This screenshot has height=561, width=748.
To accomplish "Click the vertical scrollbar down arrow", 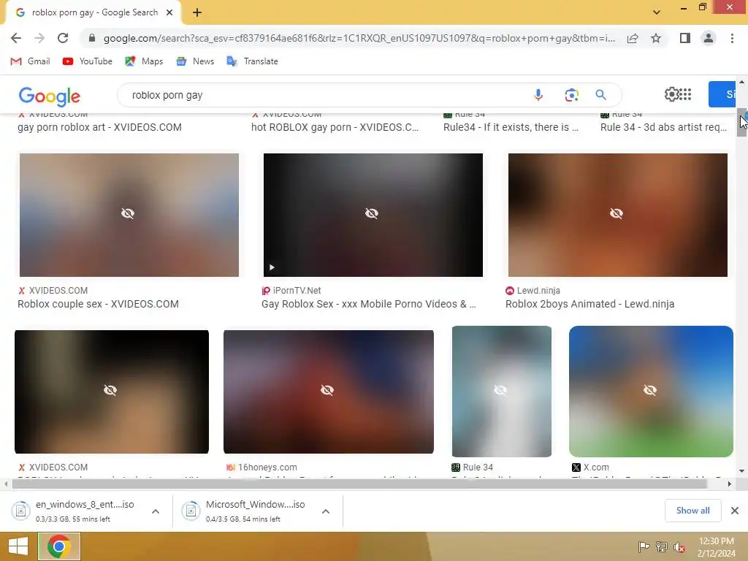I will [741, 471].
